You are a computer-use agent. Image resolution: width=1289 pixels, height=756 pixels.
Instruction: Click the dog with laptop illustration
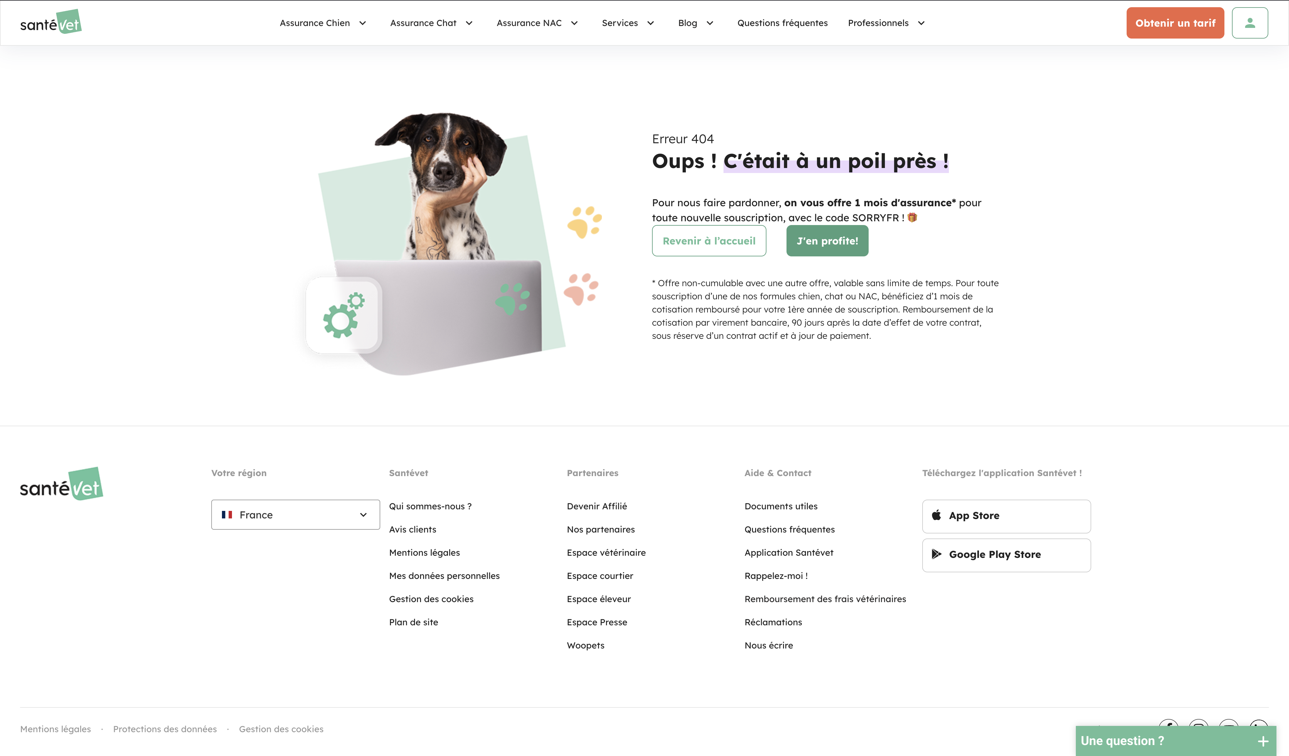click(x=435, y=240)
